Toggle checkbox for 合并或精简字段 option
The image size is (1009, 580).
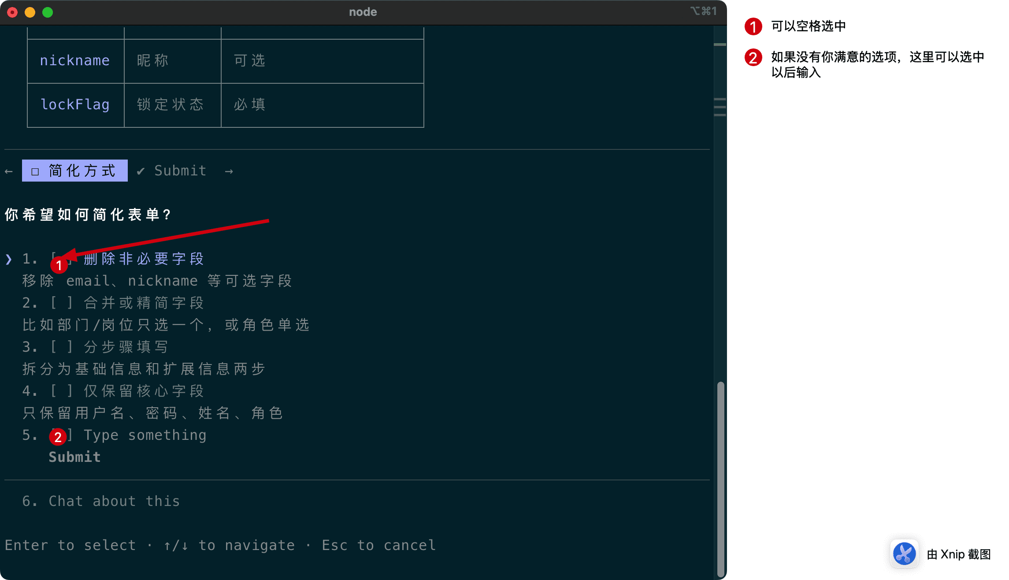pos(61,303)
